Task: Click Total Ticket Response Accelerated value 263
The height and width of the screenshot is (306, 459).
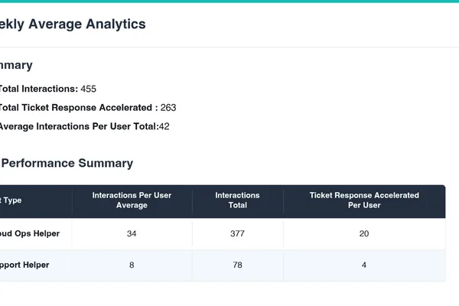Action: [168, 107]
